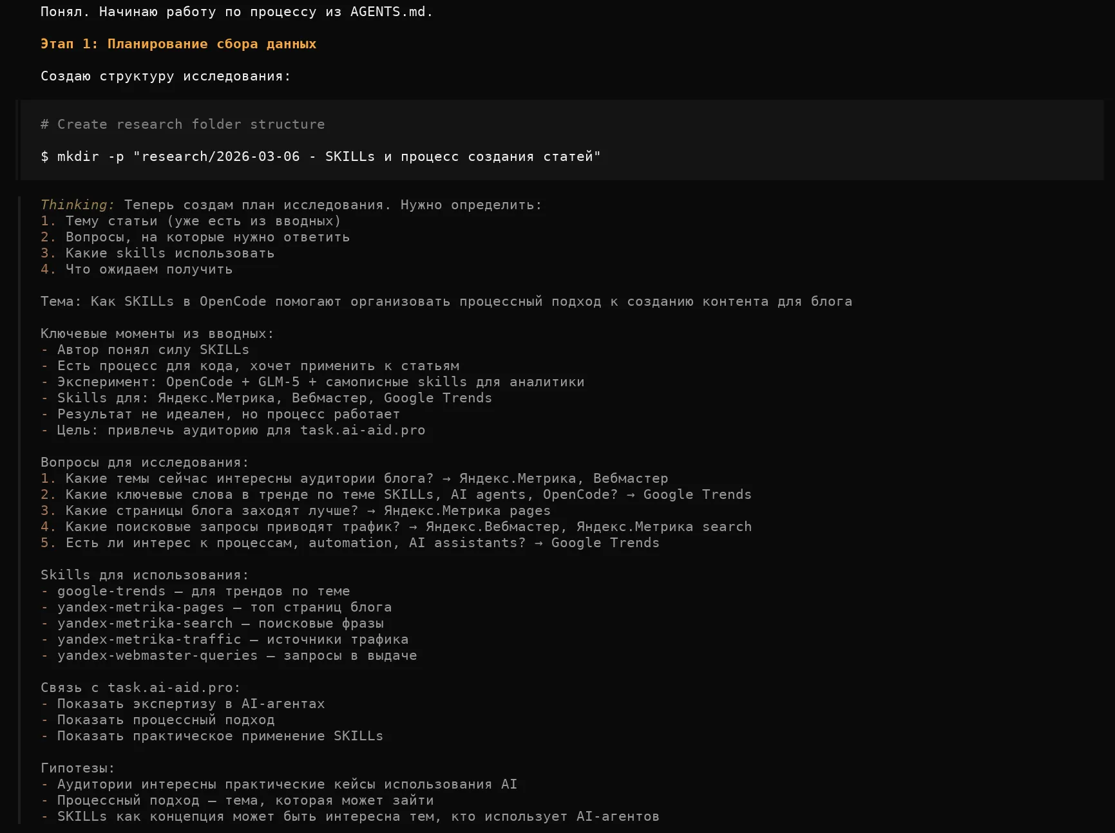Open task.ai-aid.pro in the 'Цель' line
Screen dimensions: 1115x833
[x=363, y=430]
